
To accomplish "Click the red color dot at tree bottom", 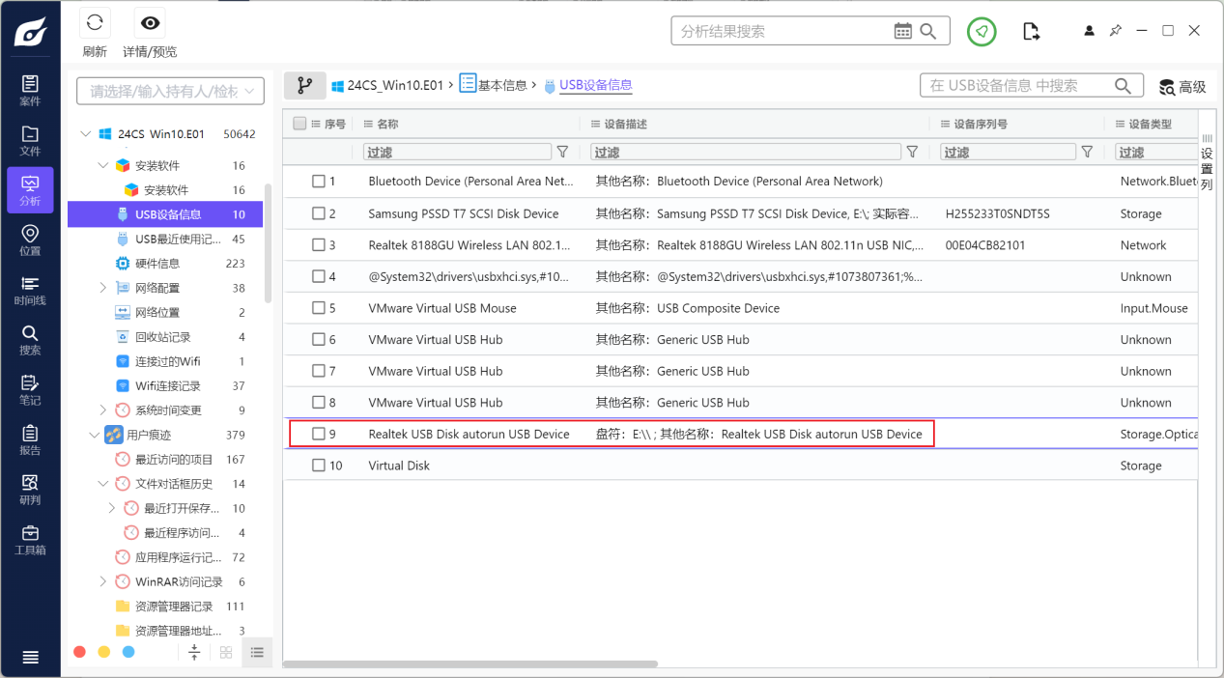I will [x=79, y=652].
